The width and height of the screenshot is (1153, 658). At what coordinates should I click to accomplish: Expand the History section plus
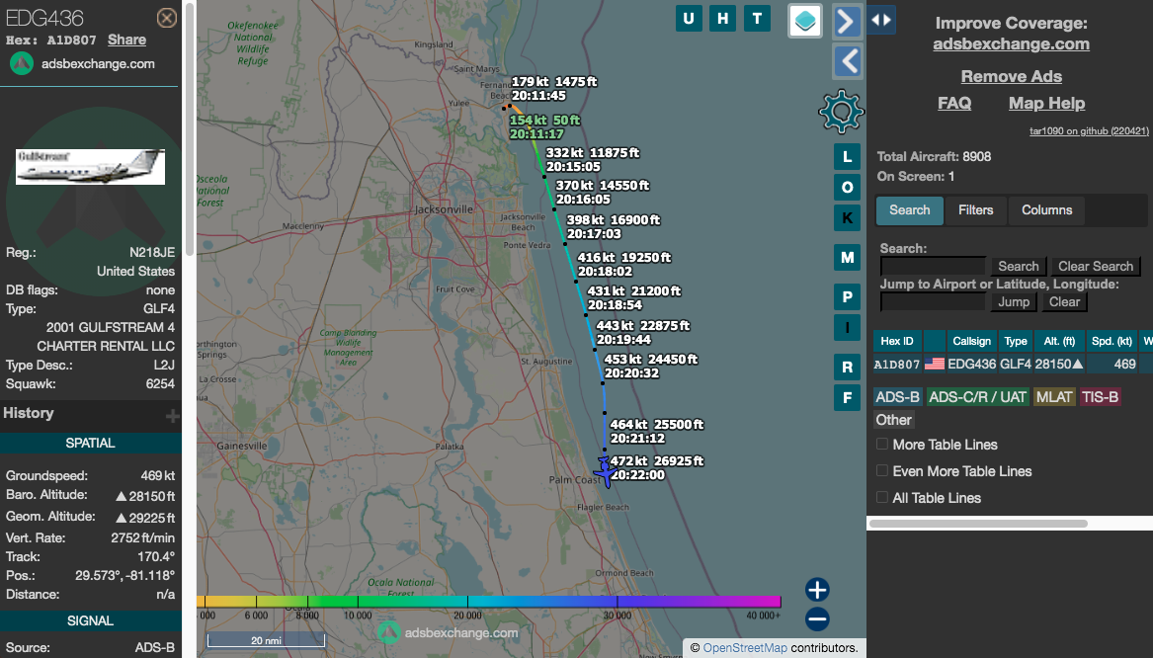(172, 416)
